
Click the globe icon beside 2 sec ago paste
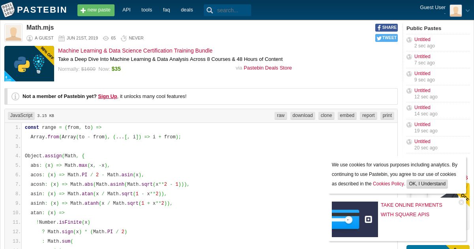(x=409, y=40)
